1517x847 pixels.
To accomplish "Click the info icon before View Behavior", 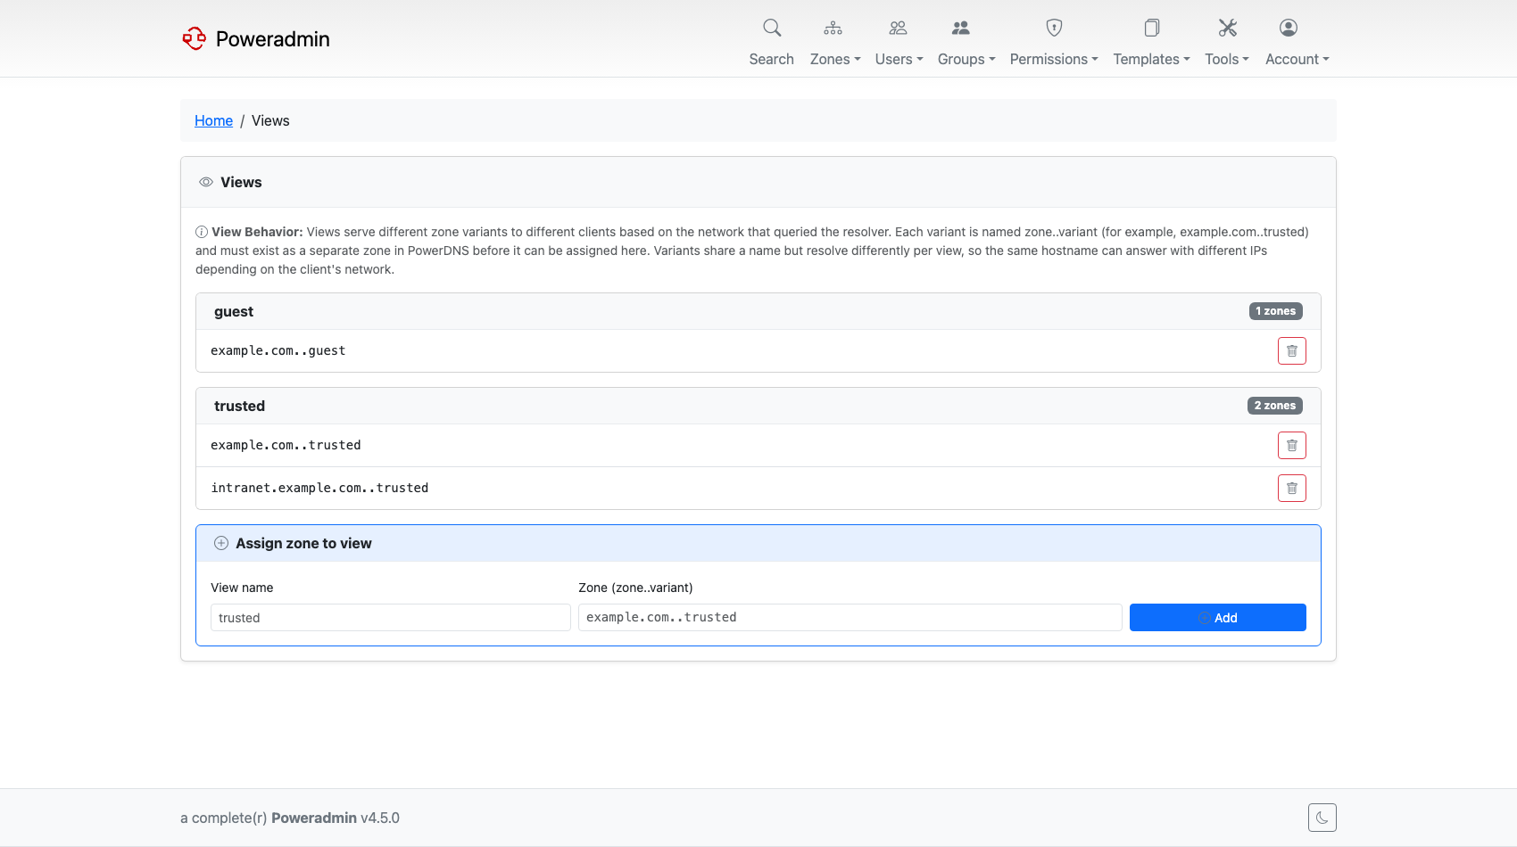I will point(202,232).
